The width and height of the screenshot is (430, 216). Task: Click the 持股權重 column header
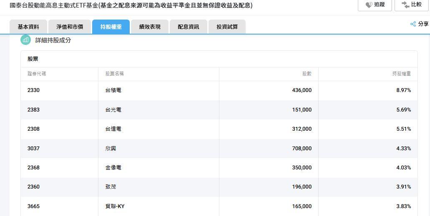tap(402, 74)
